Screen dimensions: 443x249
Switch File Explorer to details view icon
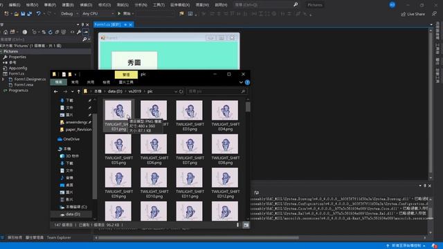coord(237,225)
